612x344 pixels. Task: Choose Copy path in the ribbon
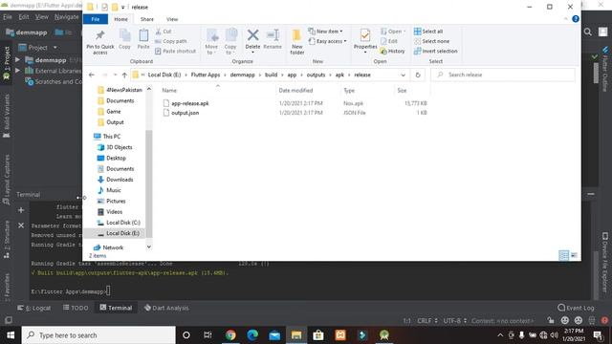point(171,41)
